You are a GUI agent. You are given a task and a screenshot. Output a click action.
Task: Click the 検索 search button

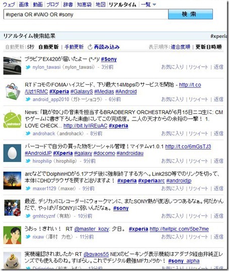[191, 14]
